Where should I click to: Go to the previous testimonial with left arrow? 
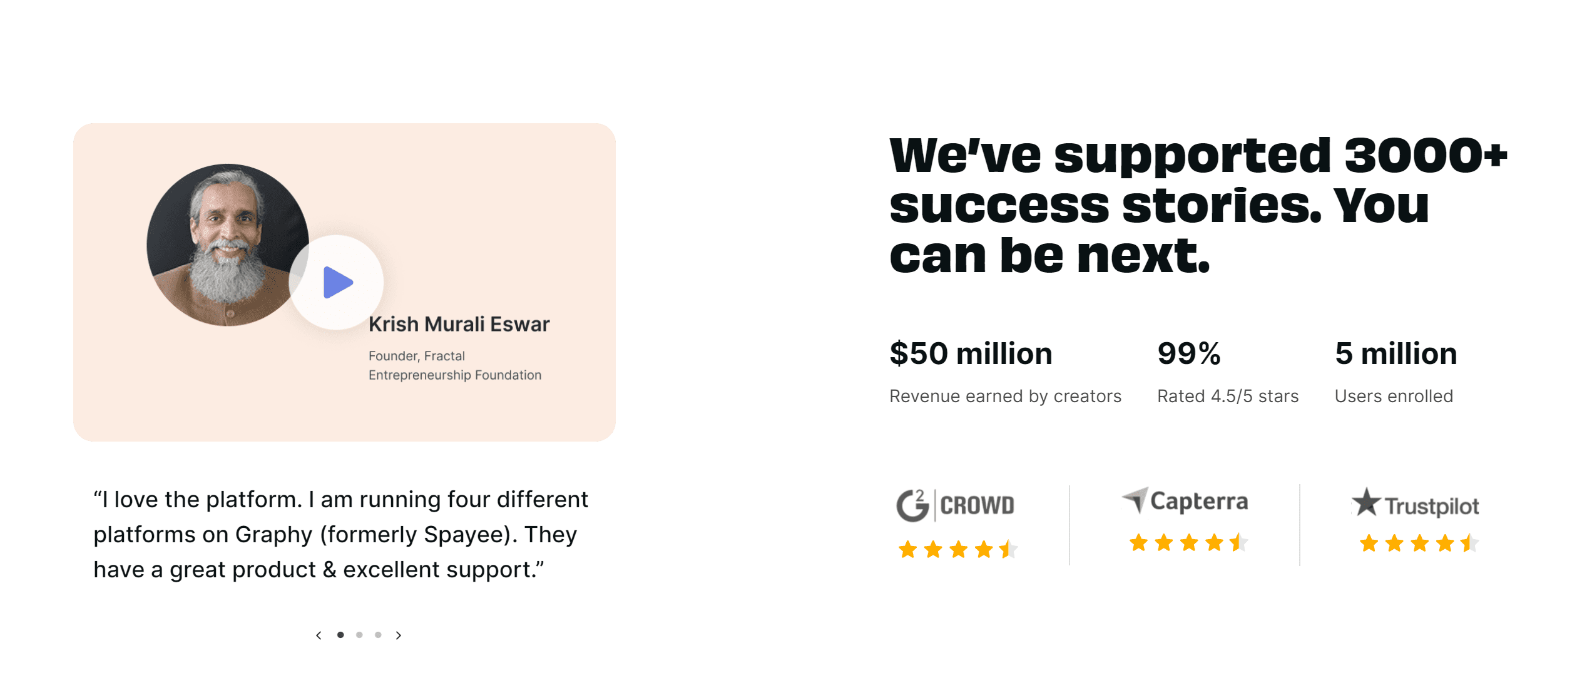319,635
